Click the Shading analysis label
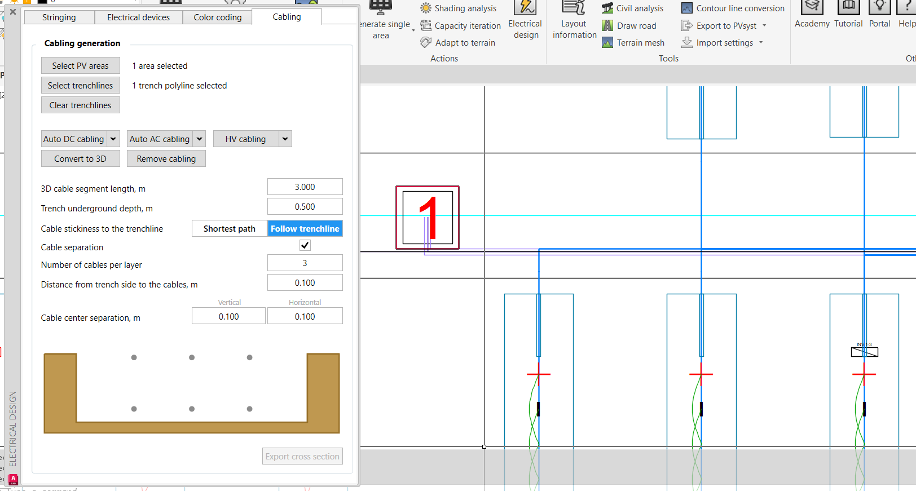The image size is (916, 491). click(x=465, y=8)
